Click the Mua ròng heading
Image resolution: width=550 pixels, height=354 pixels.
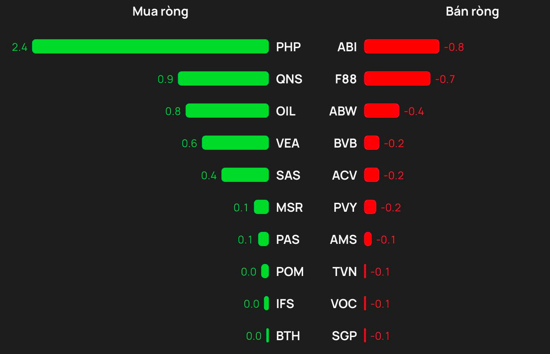click(x=160, y=12)
